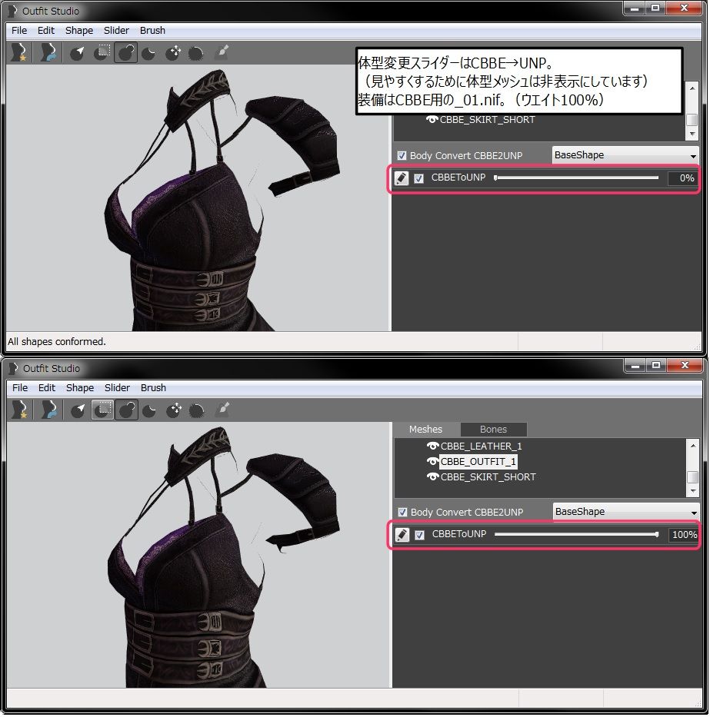Screen dimensions: 710x717
Task: Click CBBEToUNP slider track in top window
Action: tap(576, 178)
